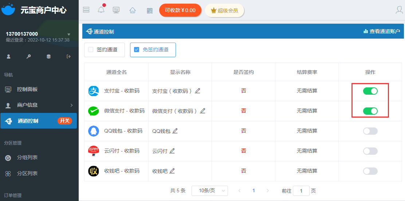Click the 可收款 ¥0.00 button
This screenshot has width=405, height=201.
180,10
